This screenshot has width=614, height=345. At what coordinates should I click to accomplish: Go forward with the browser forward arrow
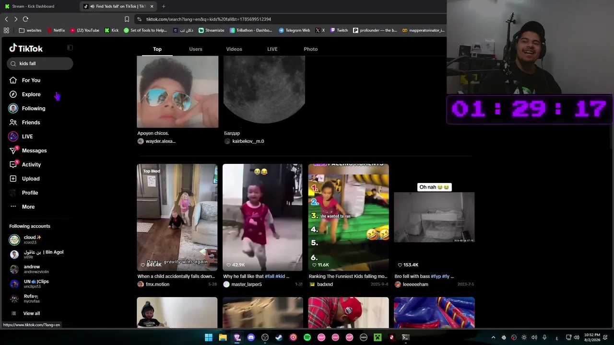point(16,19)
